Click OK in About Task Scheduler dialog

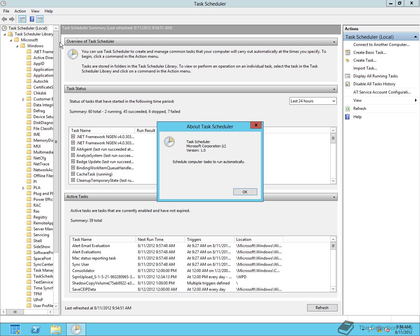point(245,192)
